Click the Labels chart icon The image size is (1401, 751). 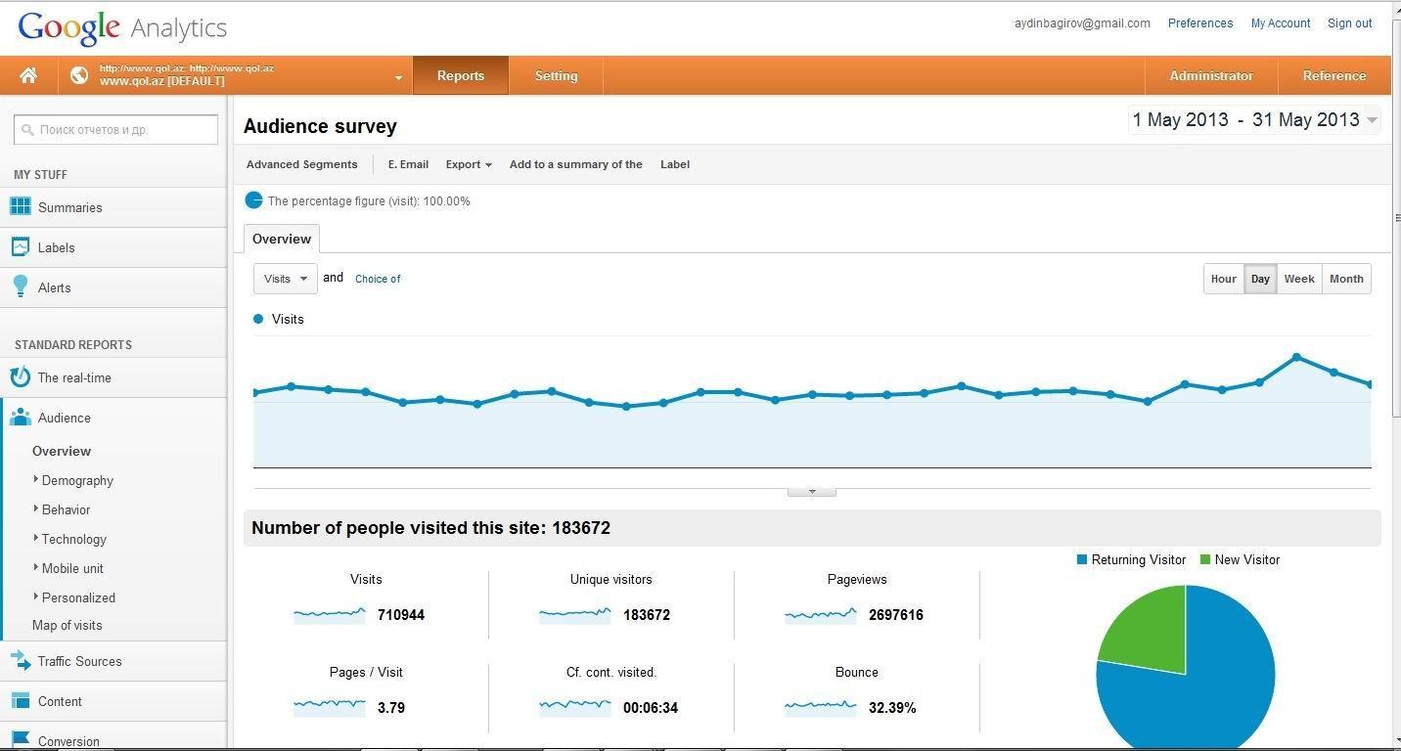tap(21, 247)
